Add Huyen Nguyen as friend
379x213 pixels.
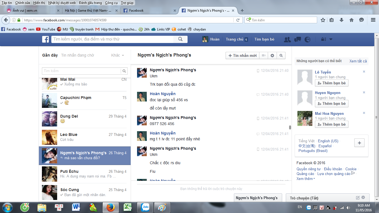point(332,103)
